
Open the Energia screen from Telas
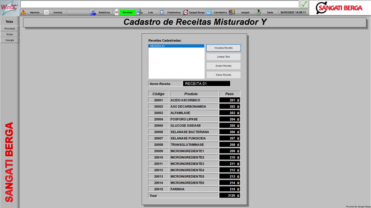[x=10, y=40]
